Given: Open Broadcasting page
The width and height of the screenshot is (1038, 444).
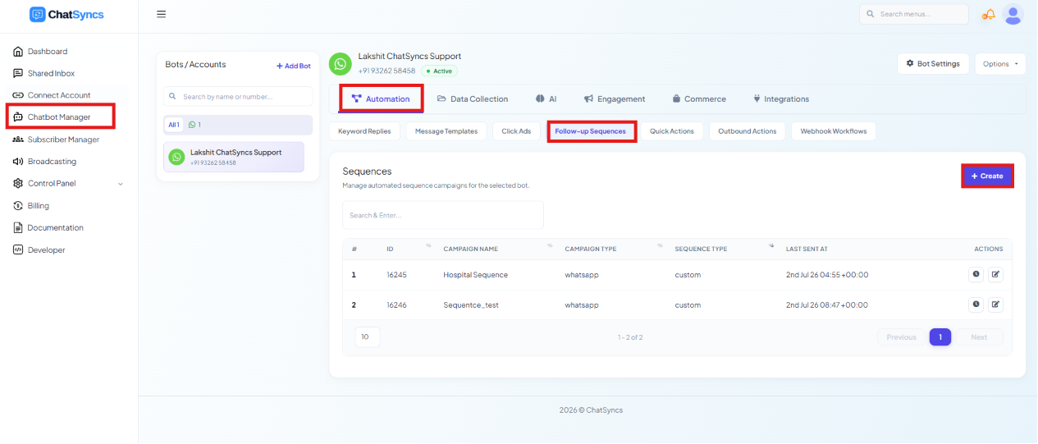Looking at the screenshot, I should tap(52, 162).
